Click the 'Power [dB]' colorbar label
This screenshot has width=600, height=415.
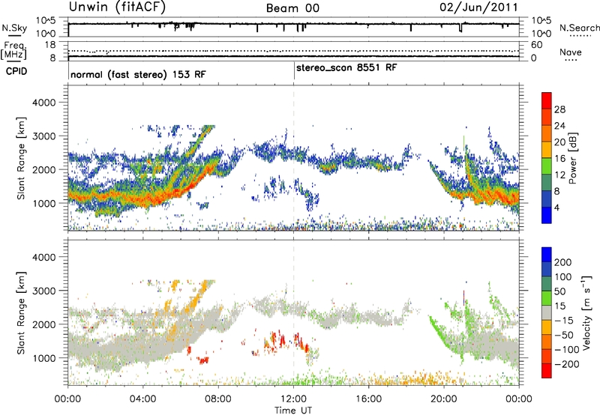point(572,158)
